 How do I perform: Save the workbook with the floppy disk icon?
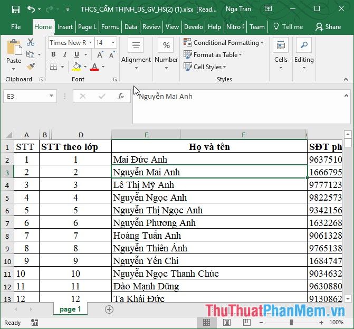pos(16,10)
